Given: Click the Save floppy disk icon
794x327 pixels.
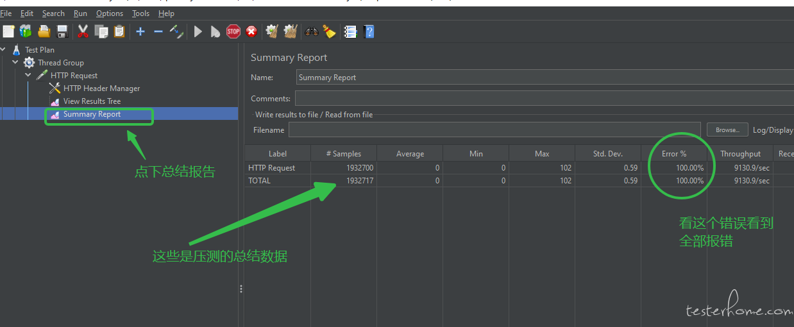Looking at the screenshot, I should coord(62,31).
